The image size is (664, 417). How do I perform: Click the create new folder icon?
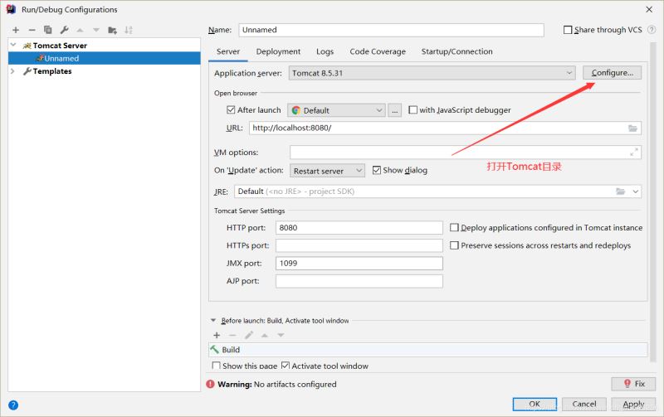pyautogui.click(x=112, y=30)
